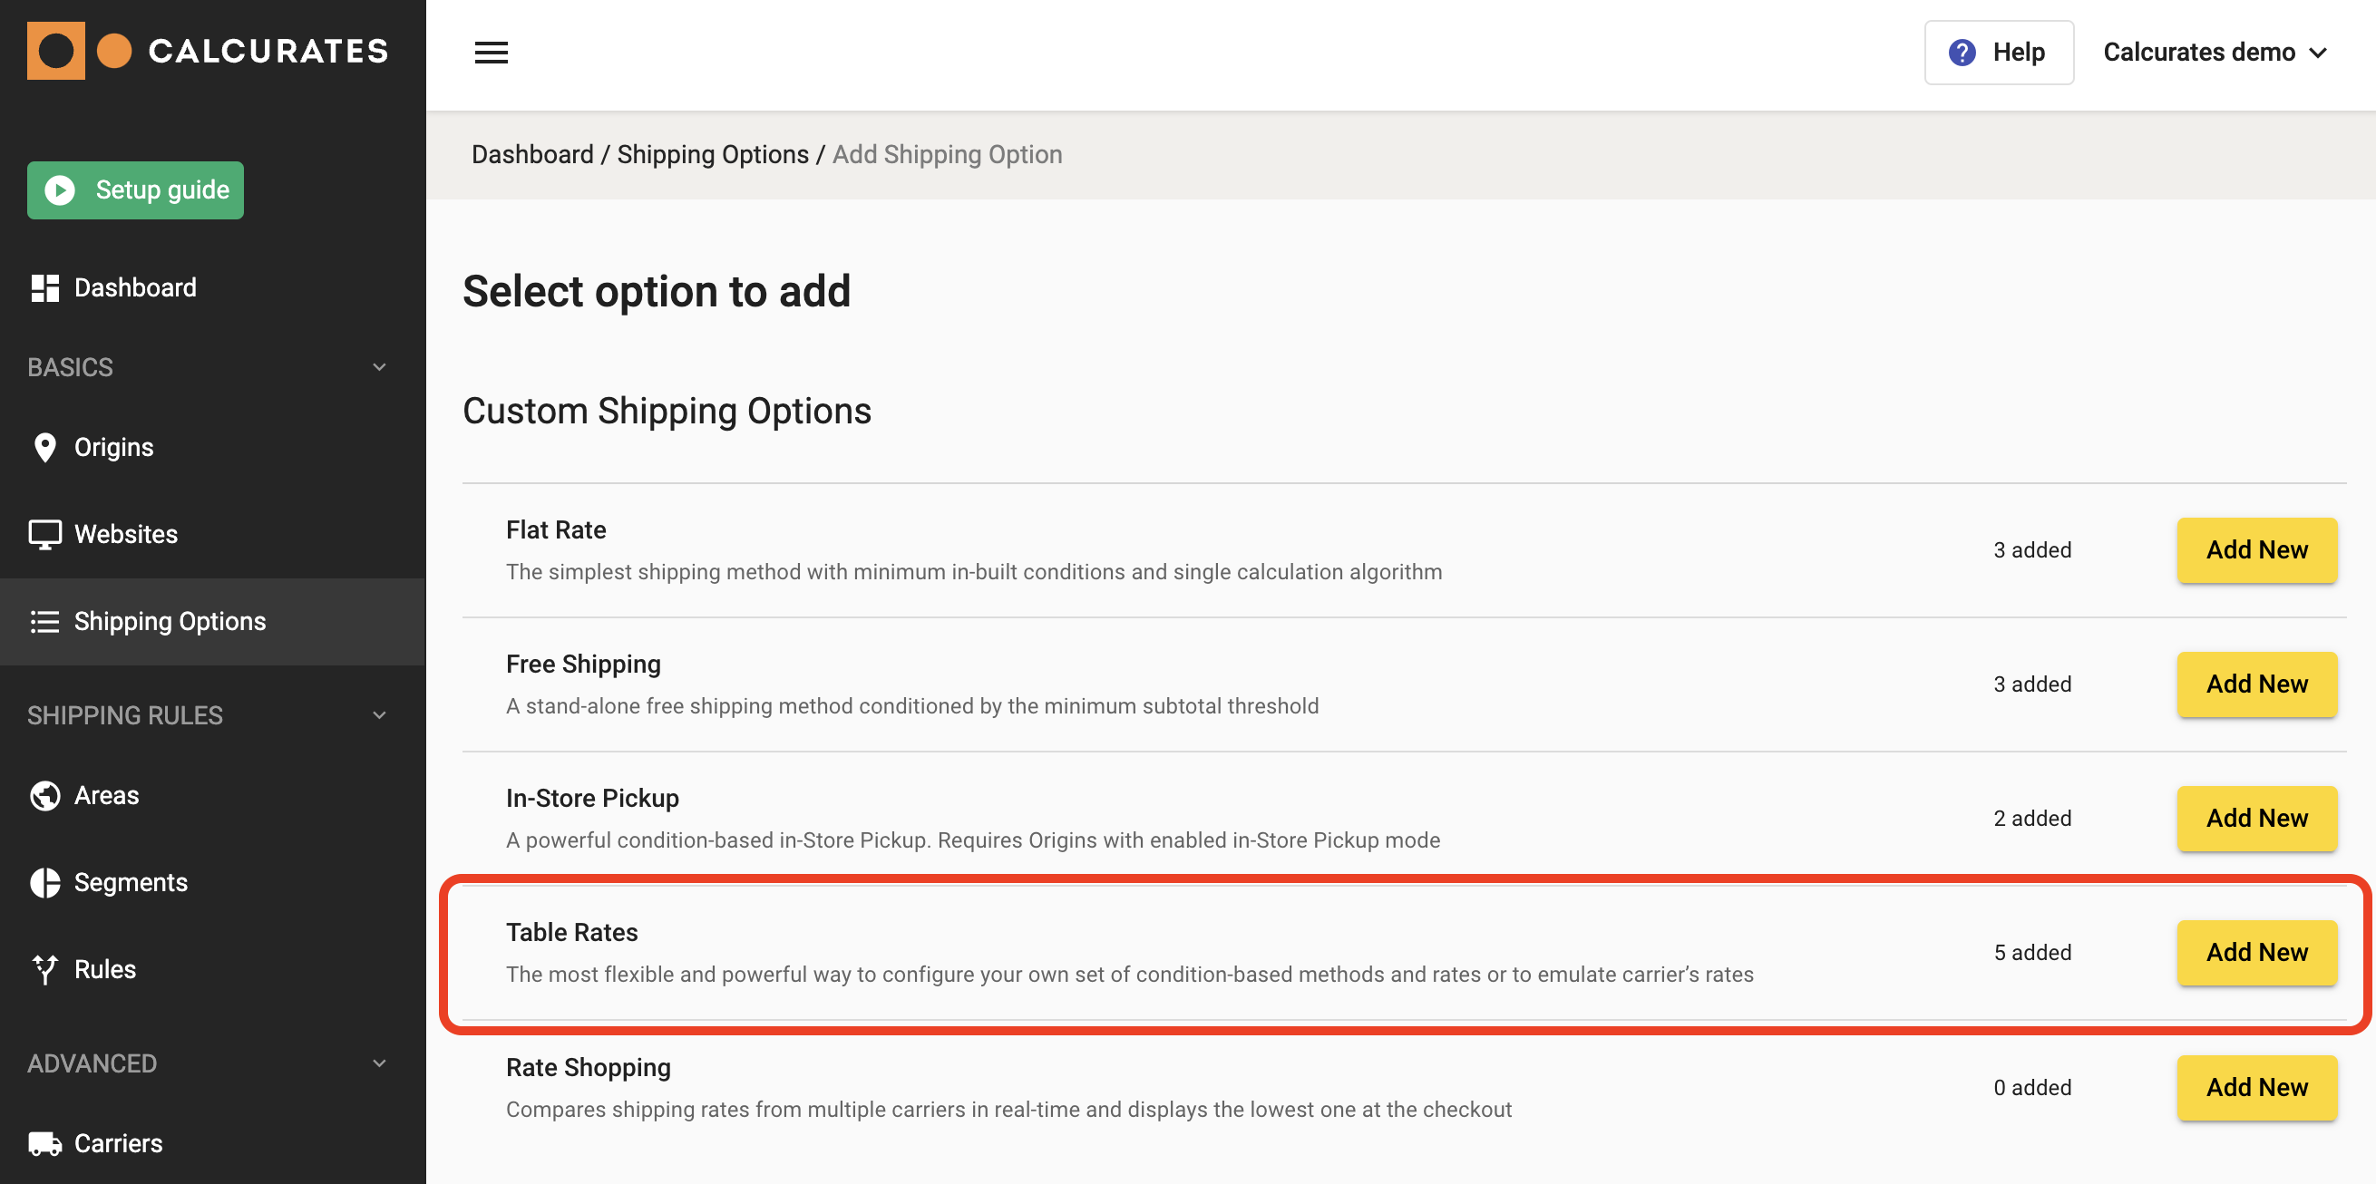
Task: Click the Dashboard grid icon
Action: click(x=45, y=287)
